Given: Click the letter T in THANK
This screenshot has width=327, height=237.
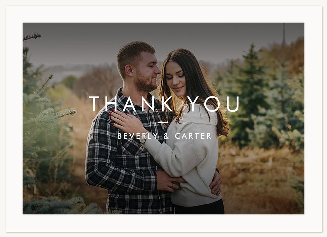Looking at the screenshot, I should pyautogui.click(x=94, y=104).
